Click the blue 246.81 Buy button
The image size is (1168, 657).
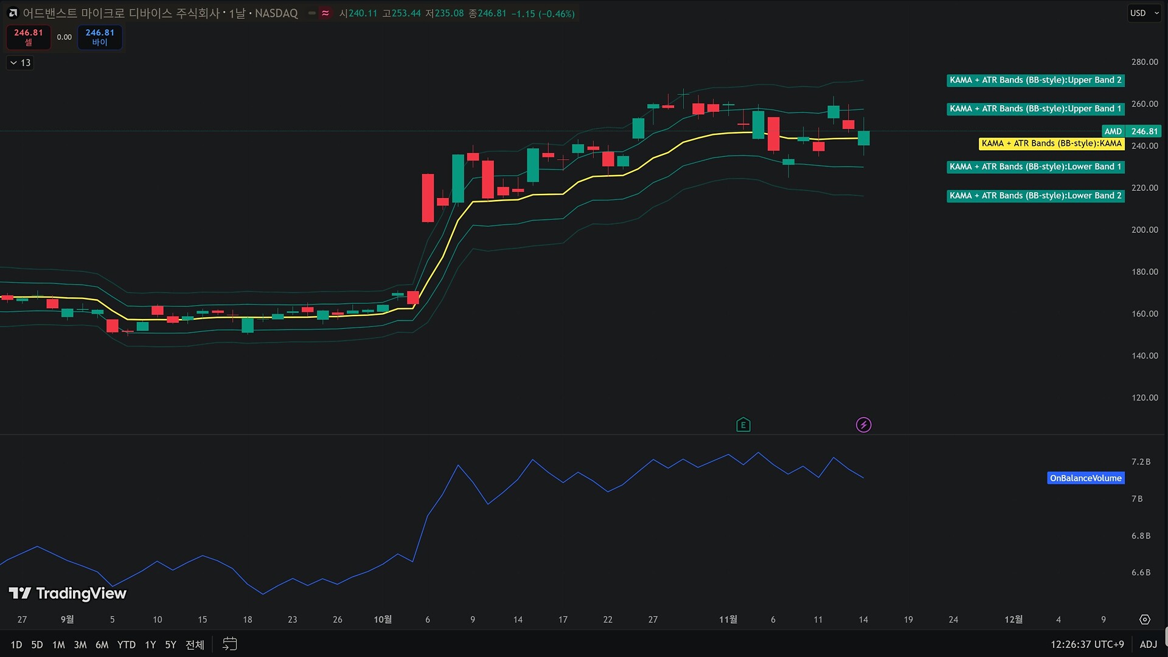coord(100,37)
